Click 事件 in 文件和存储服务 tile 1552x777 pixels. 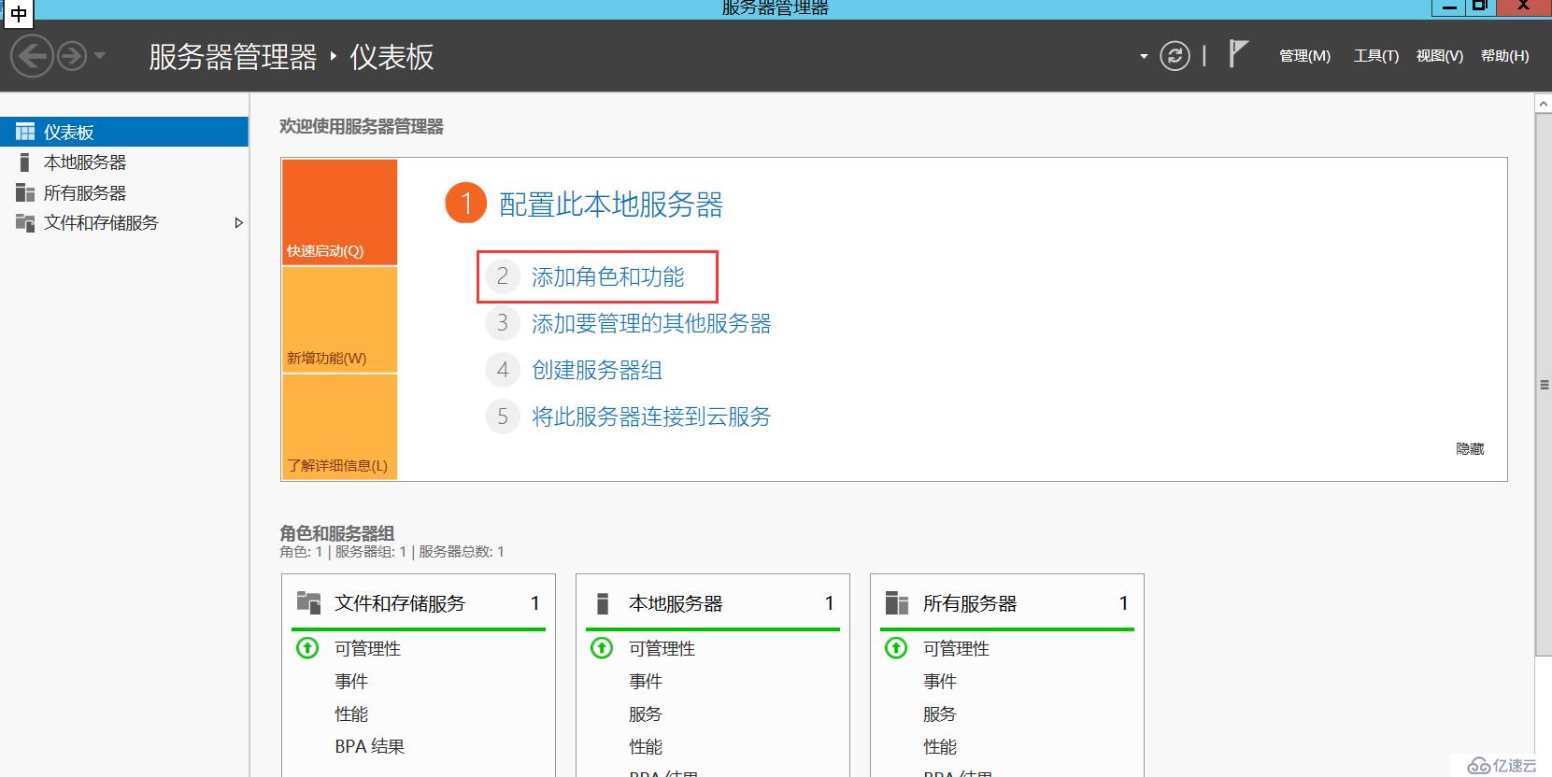click(351, 681)
